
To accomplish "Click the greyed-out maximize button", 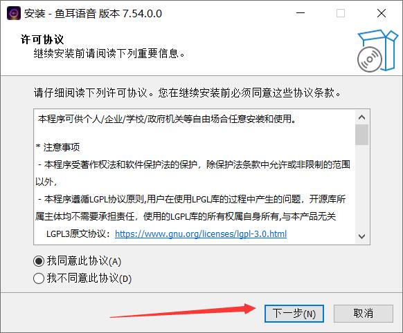I will 341,13.
